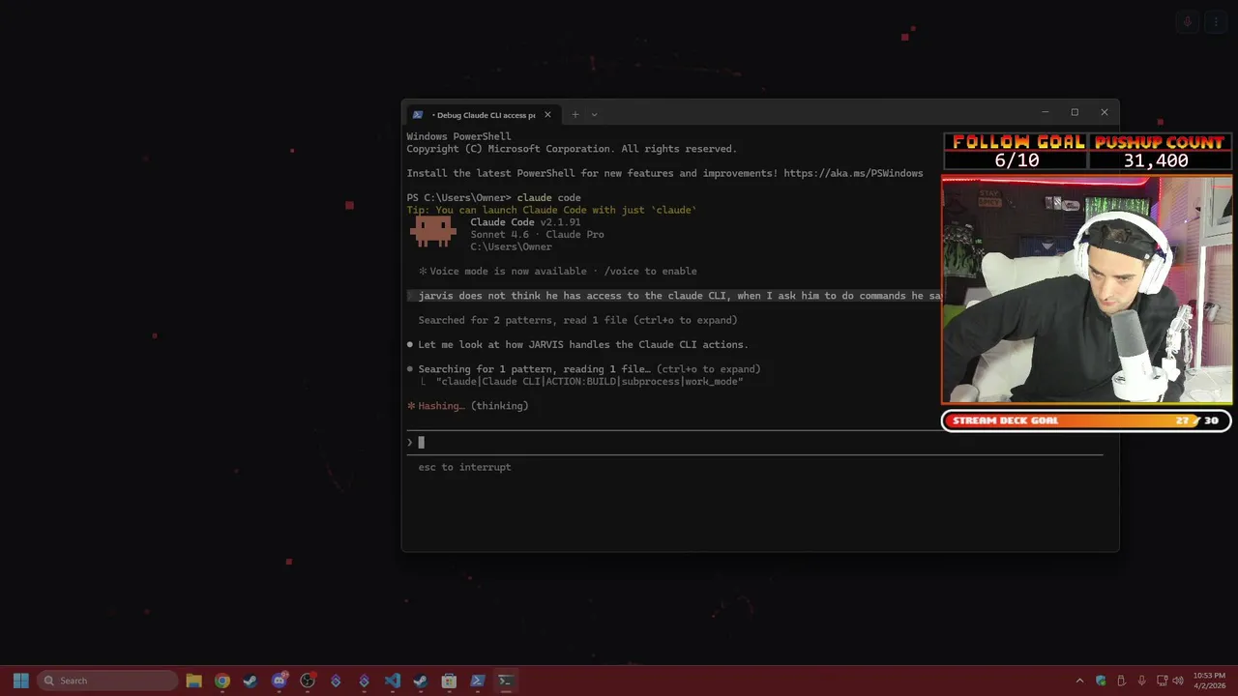Switch to the active Terminal taskbar icon
The image size is (1238, 696).
click(x=505, y=681)
